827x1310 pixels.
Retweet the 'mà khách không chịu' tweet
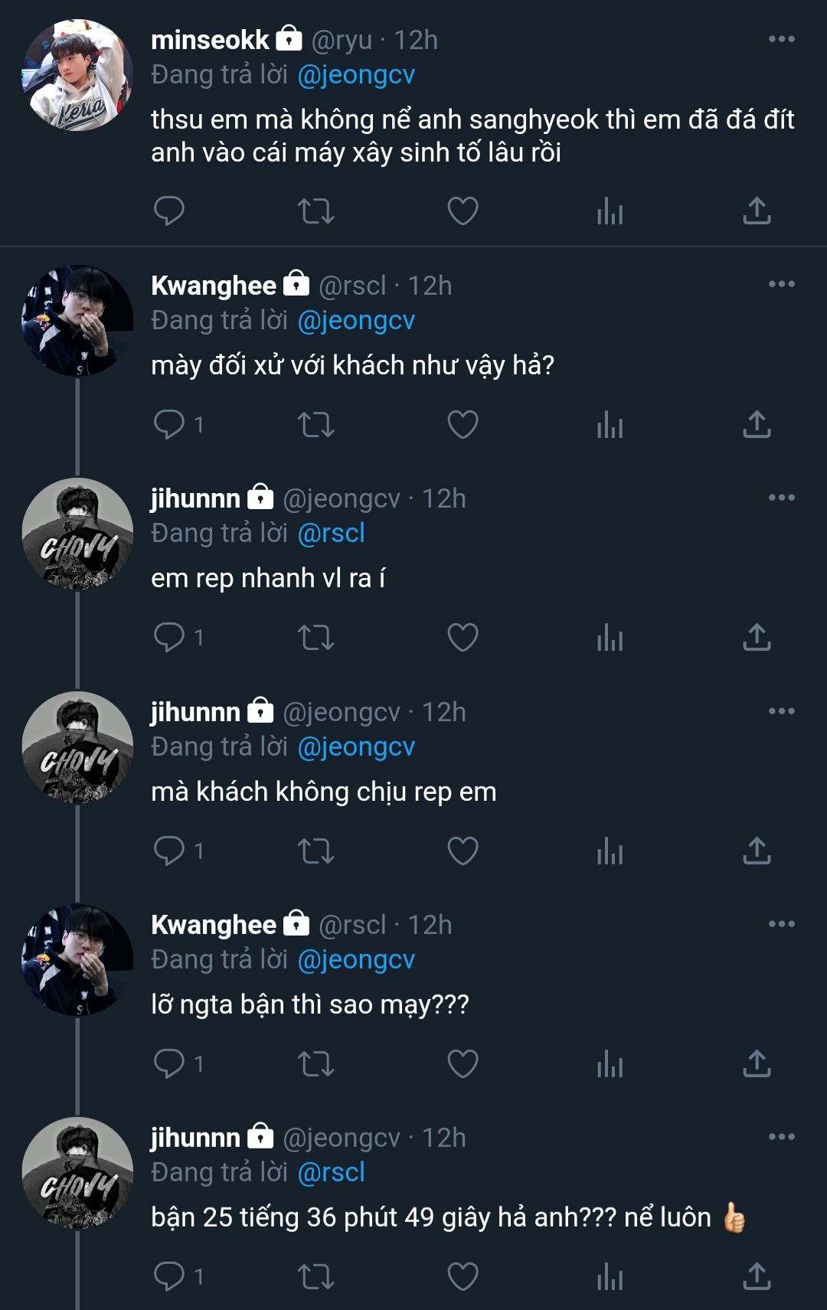click(315, 851)
